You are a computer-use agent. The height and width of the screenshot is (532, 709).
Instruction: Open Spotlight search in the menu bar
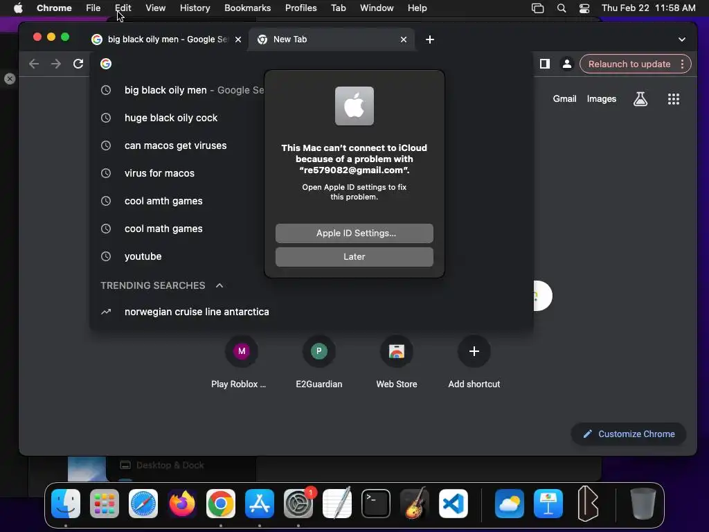tap(562, 8)
